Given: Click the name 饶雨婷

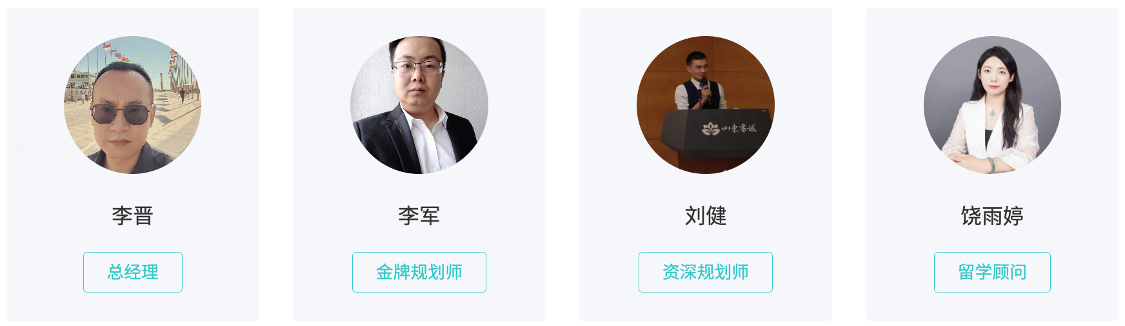Looking at the screenshot, I should tap(992, 215).
